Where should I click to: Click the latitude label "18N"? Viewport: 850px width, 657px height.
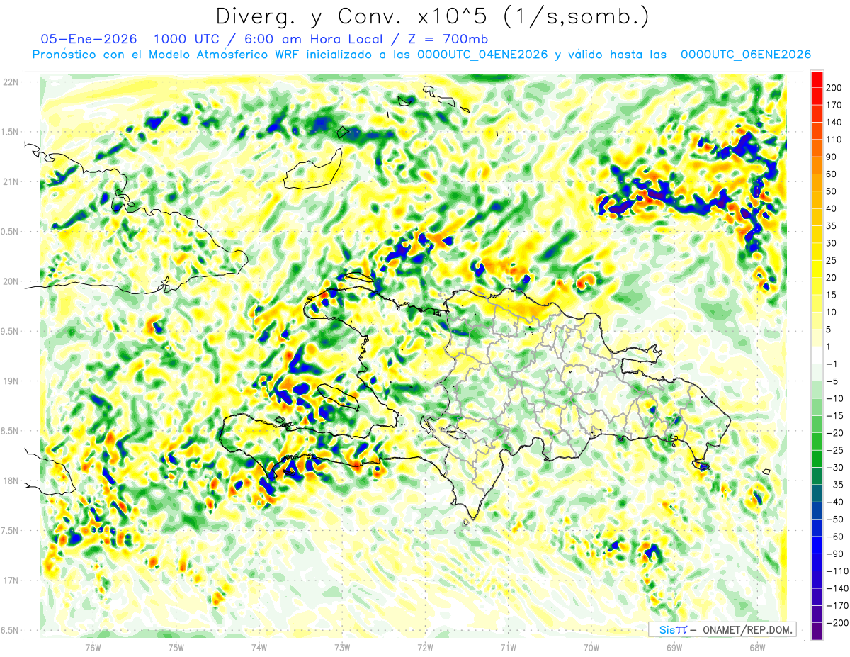pos(11,481)
